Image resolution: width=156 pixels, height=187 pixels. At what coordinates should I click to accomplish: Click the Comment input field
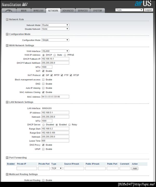tap(125, 168)
